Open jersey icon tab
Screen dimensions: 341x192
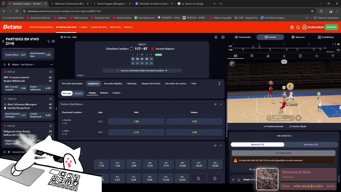pos(333,56)
